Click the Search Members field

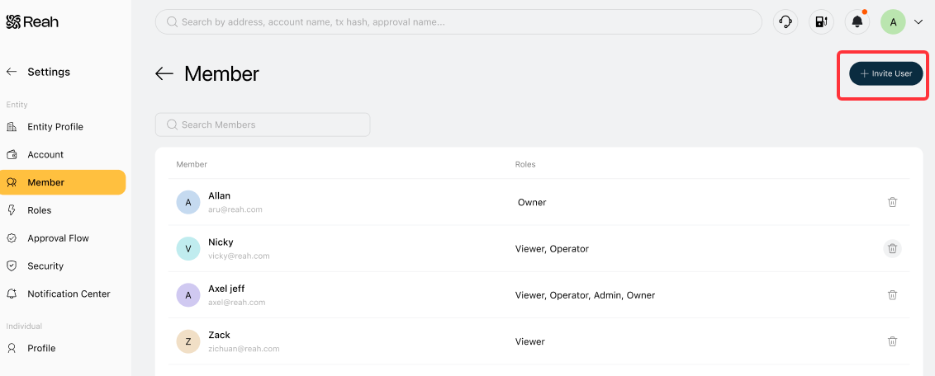pos(263,125)
